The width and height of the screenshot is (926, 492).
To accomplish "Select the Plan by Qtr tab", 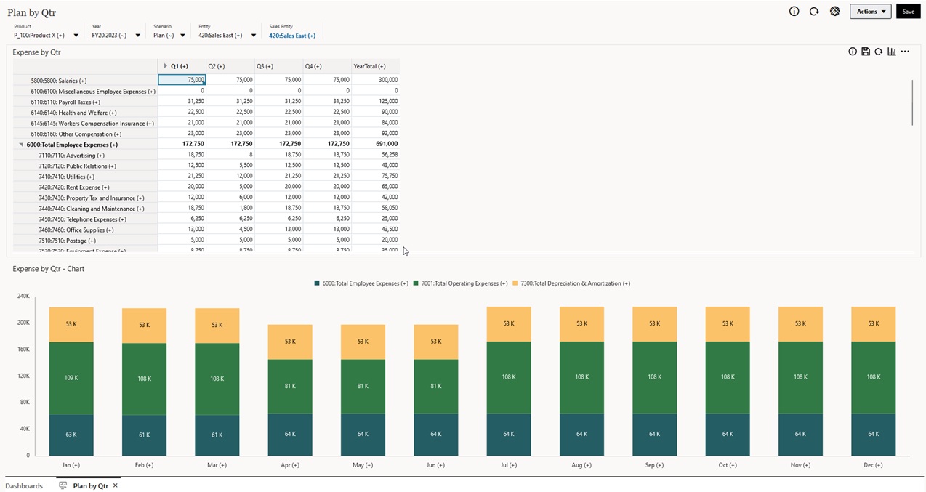I will tap(91, 485).
